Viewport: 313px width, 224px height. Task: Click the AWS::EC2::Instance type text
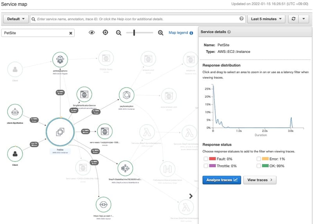tap(234, 52)
